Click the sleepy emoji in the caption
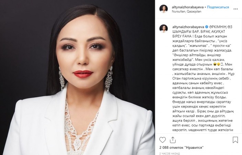242x155 pixels. pyautogui.click(x=218, y=64)
